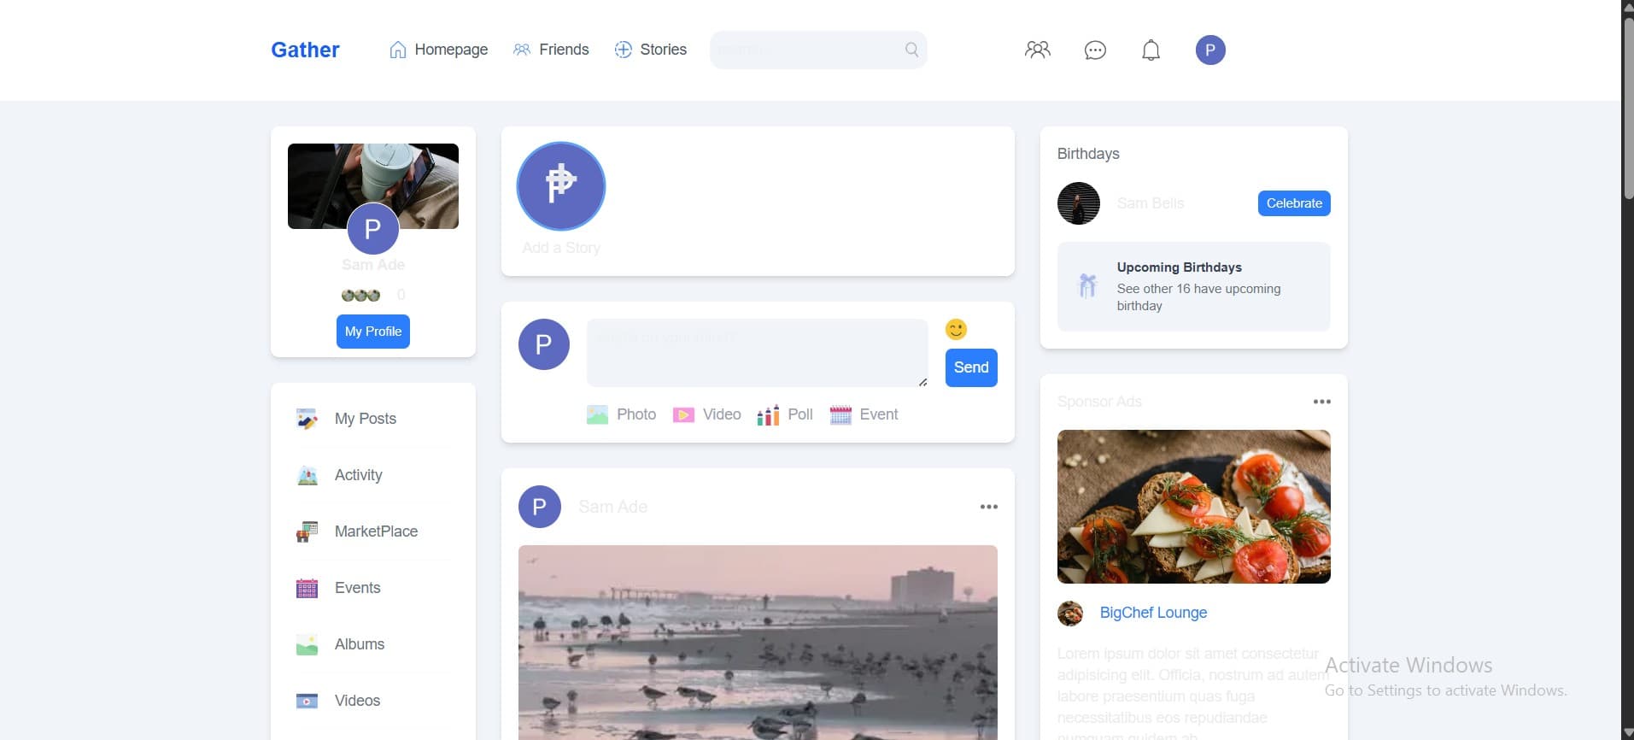Click the composer P avatar

point(544,344)
